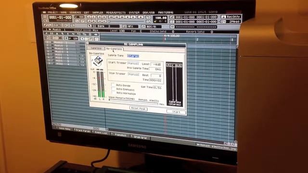Click the stop trigger Time 000:02 field
This screenshot has height=173, width=308.
point(155,80)
